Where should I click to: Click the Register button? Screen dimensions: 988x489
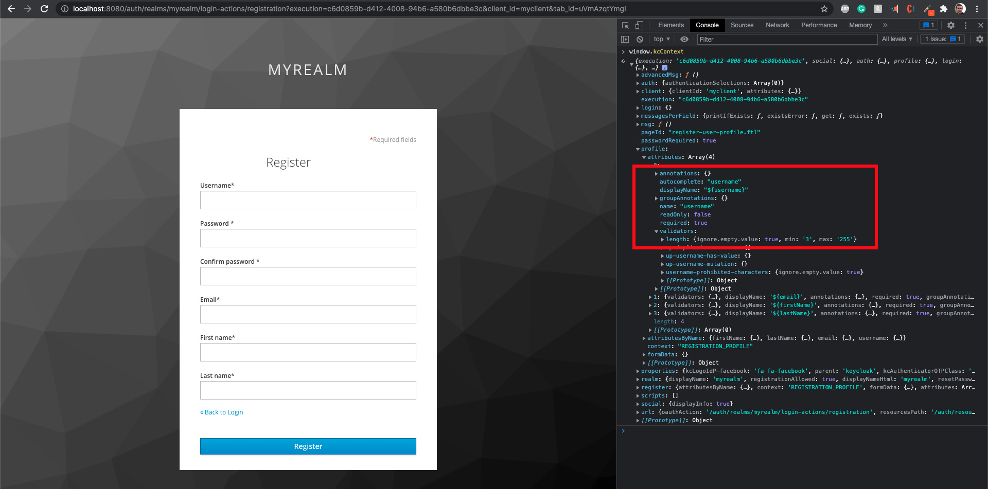click(x=308, y=446)
